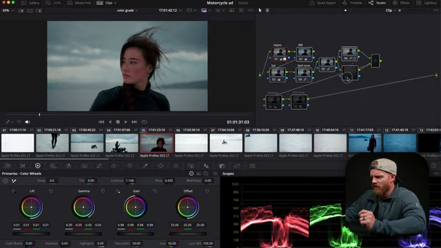441x248 pixels.
Task: Open the LUTs panel
Action: pos(53,3)
